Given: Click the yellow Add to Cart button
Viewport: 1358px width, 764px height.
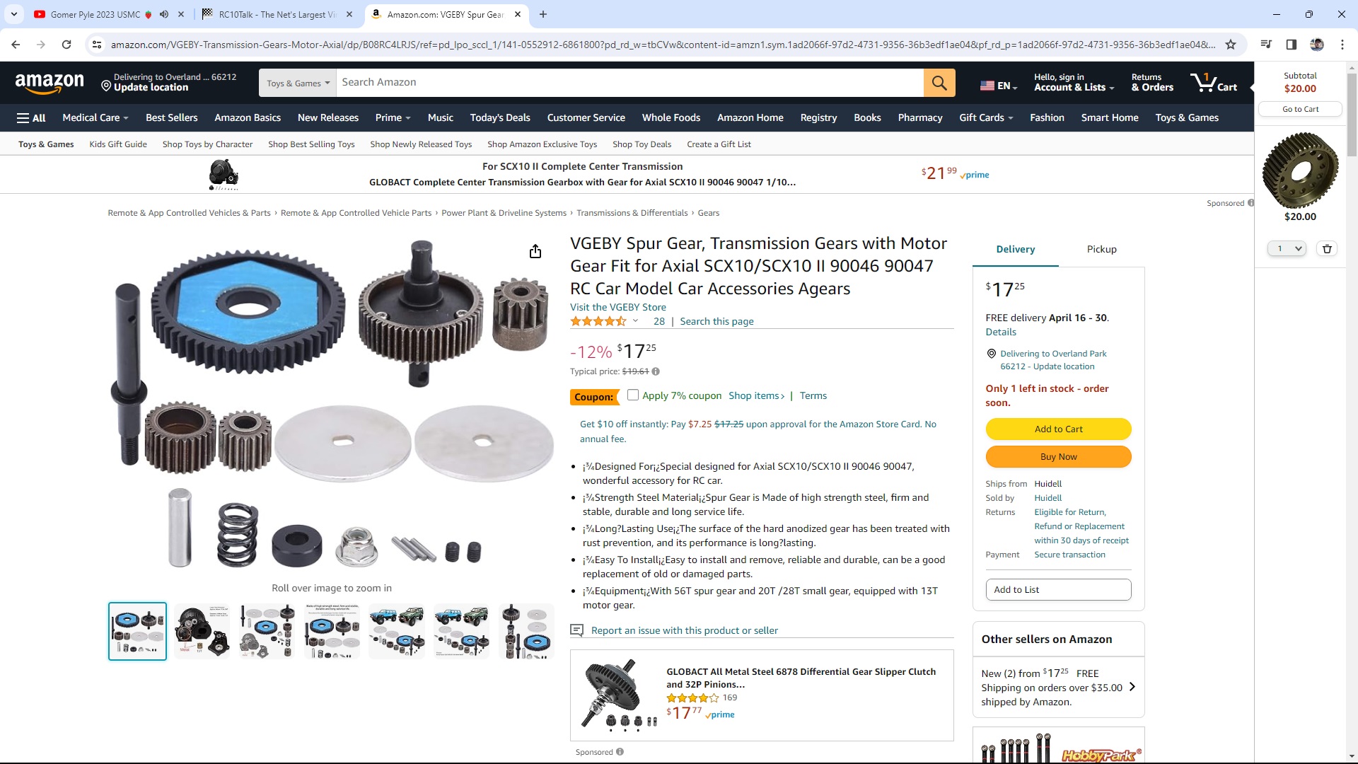Looking at the screenshot, I should coord(1058,429).
